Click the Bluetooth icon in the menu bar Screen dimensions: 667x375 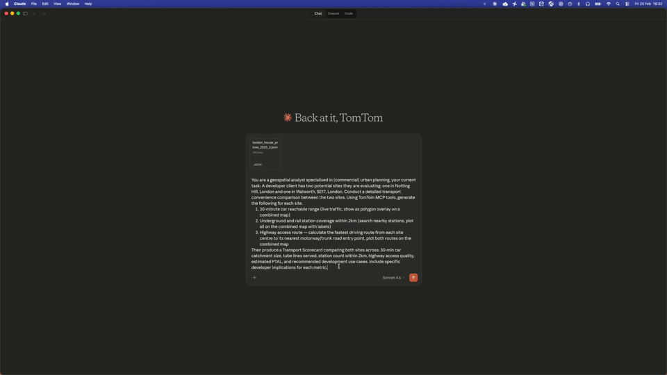(x=579, y=3)
